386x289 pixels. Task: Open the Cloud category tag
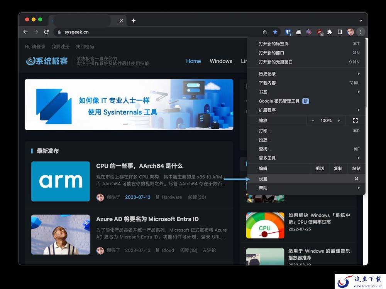pos(168,250)
